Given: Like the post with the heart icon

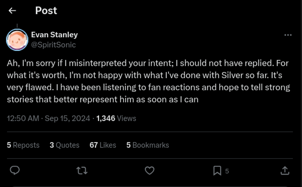Looking at the screenshot, I should [x=149, y=171].
